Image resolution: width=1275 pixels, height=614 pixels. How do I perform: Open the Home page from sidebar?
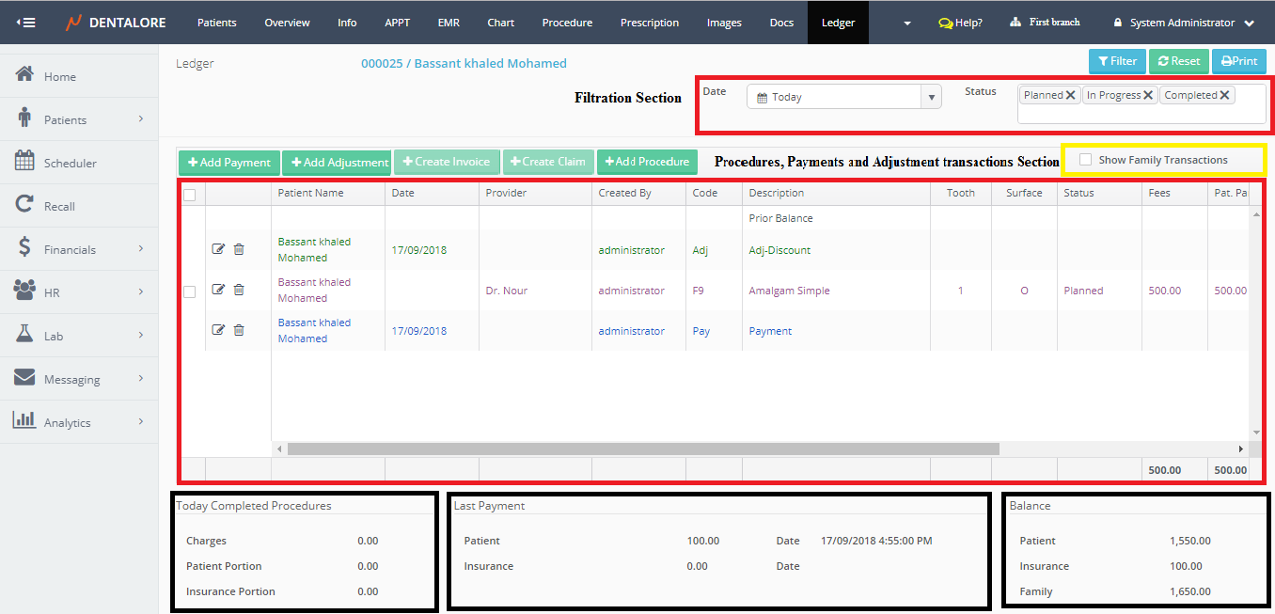[59, 76]
